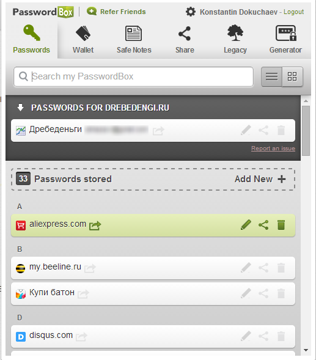The height and width of the screenshot is (360, 316).
Task: Open the Safe Notes tab
Action: click(x=134, y=40)
